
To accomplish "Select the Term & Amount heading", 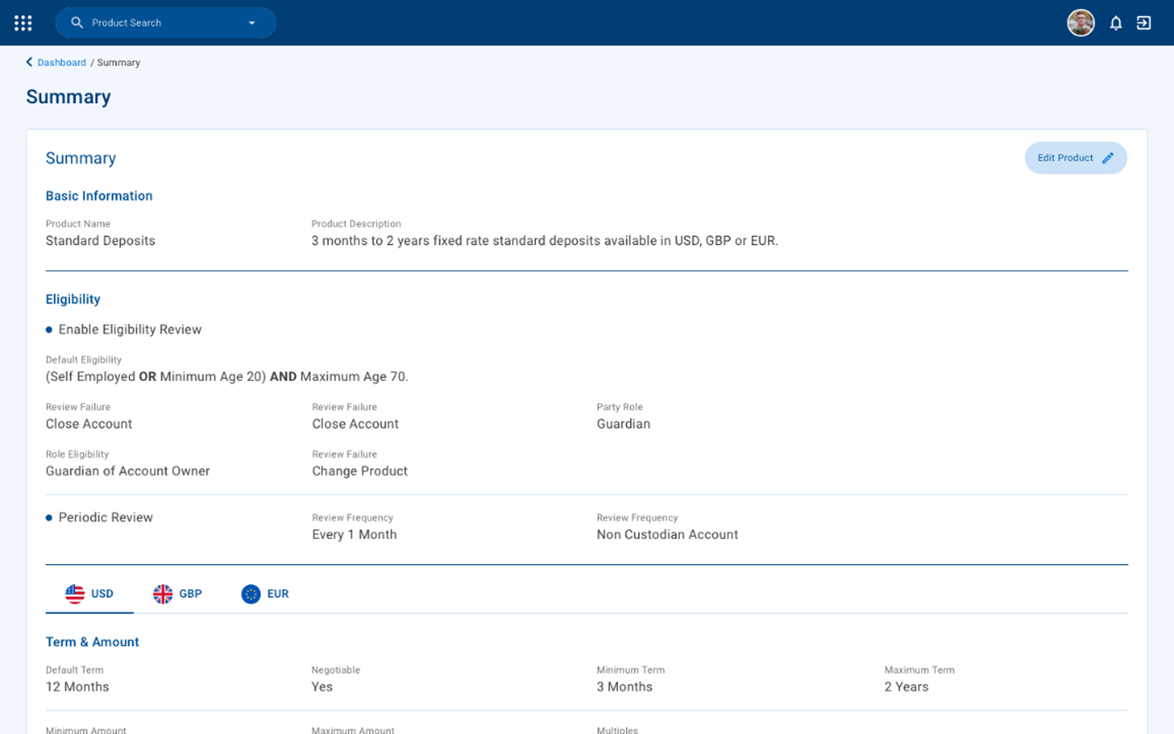I will [x=93, y=642].
